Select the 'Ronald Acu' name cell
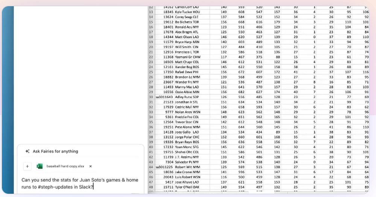 point(183,27)
